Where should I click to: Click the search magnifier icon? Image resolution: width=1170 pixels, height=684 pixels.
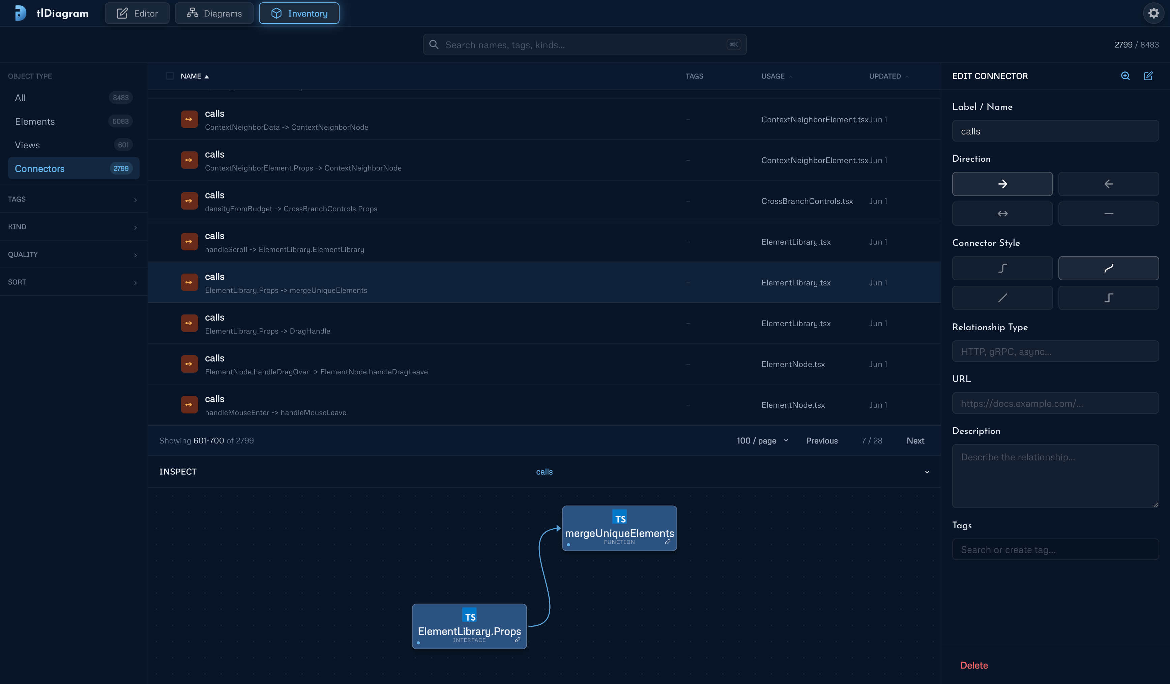434,44
